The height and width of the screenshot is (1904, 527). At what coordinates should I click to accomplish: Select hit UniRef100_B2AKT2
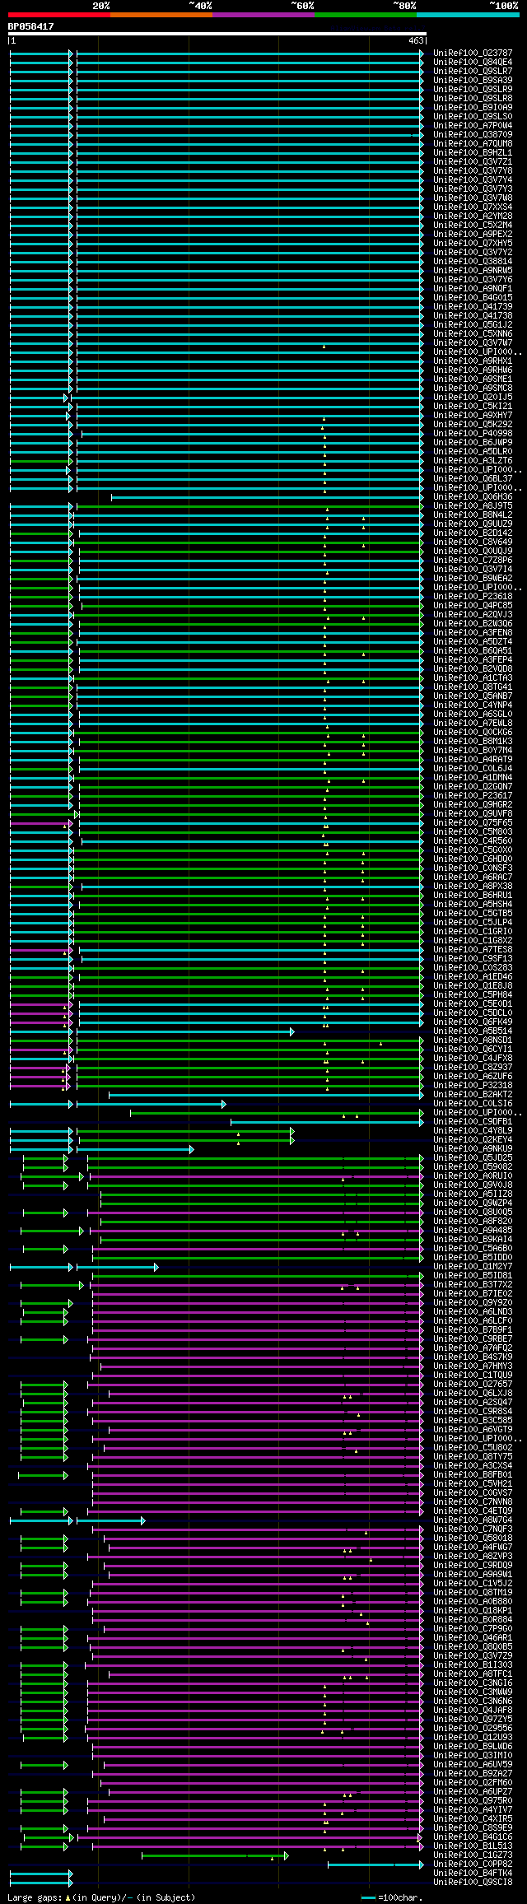click(473, 1094)
